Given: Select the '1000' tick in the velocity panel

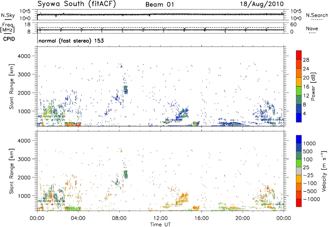Looking at the screenshot, I should (24, 196).
